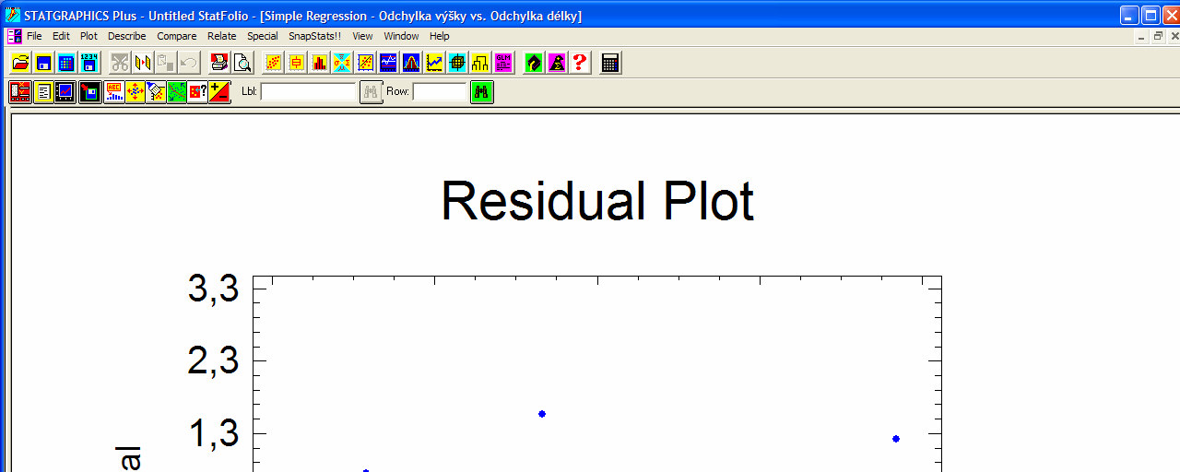Click the Print icon
The width and height of the screenshot is (1180, 472).
219,63
